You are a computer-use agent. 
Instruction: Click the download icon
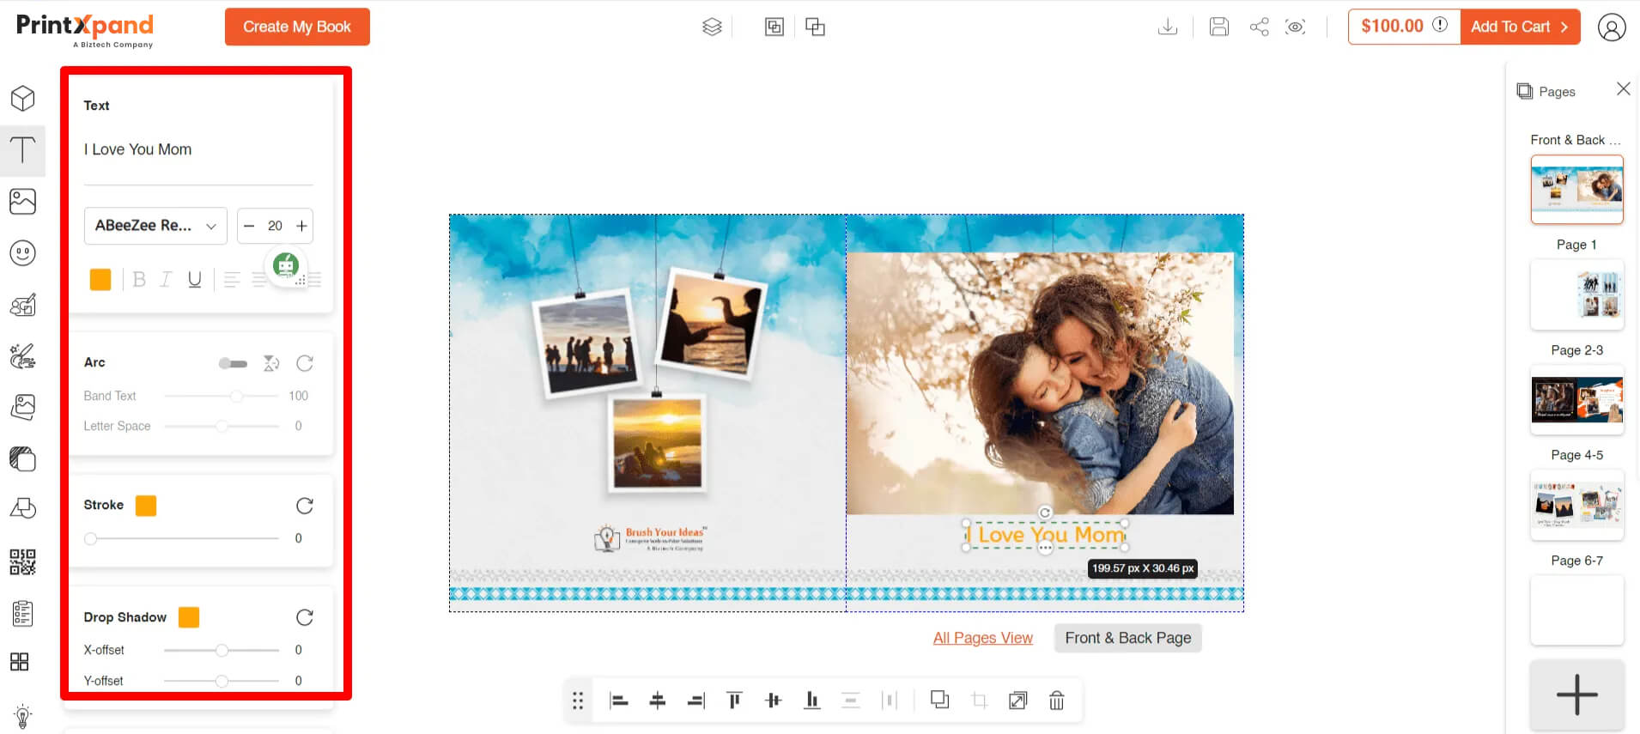[x=1167, y=27]
